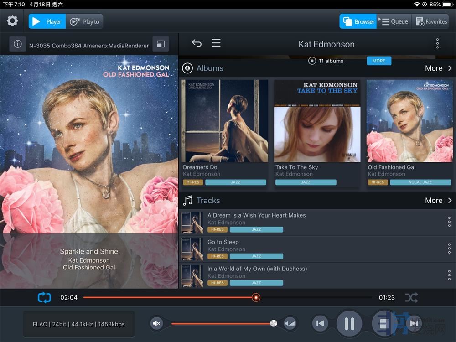Mute the volume
The width and height of the screenshot is (456, 342).
pyautogui.click(x=156, y=324)
